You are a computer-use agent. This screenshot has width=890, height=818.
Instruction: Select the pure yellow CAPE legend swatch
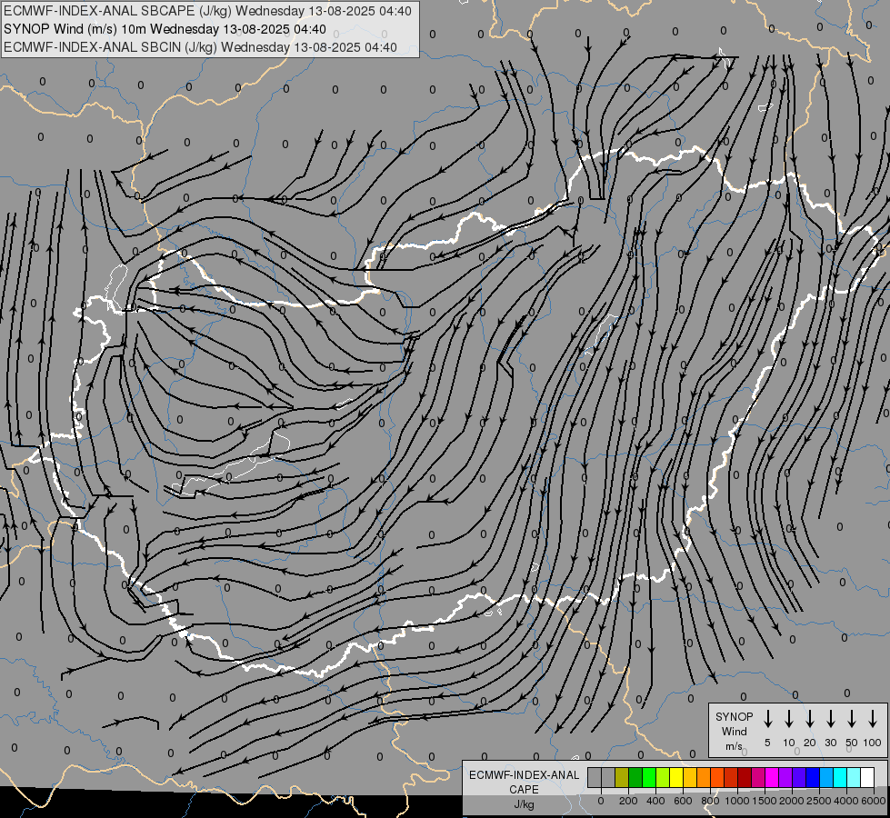coord(676,777)
